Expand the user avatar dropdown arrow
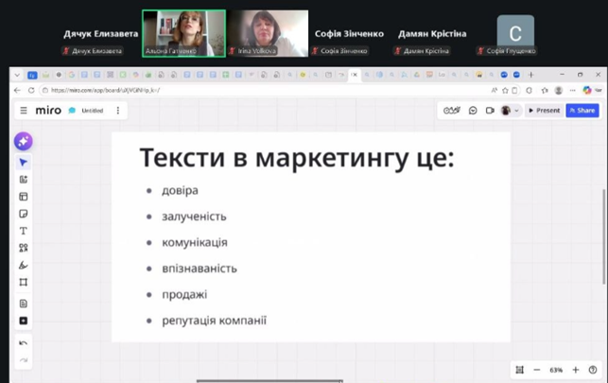The image size is (608, 383). coord(516,111)
